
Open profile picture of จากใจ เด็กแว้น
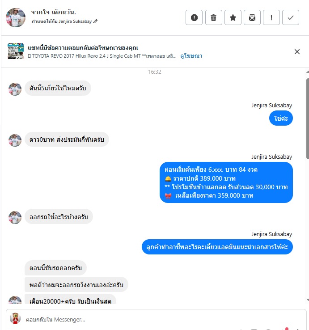pos(16,18)
